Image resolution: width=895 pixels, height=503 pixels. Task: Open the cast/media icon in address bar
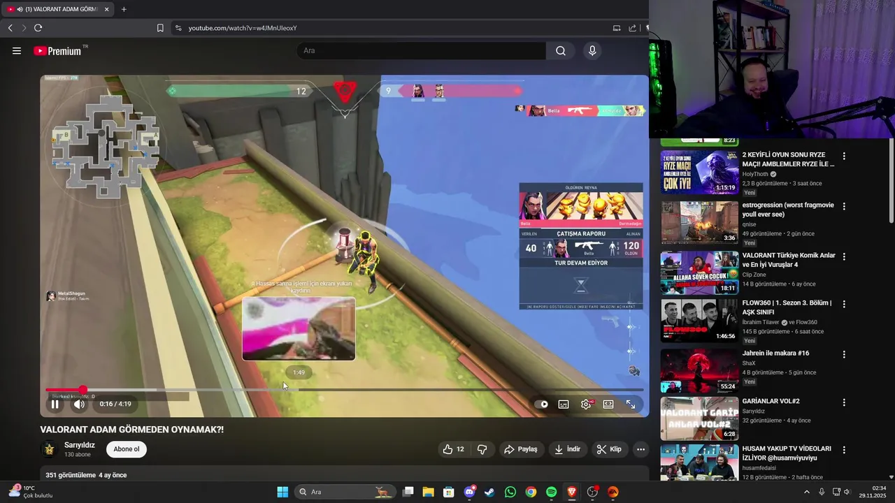point(617,28)
